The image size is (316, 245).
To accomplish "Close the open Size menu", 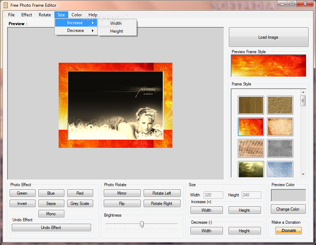I will point(61,15).
